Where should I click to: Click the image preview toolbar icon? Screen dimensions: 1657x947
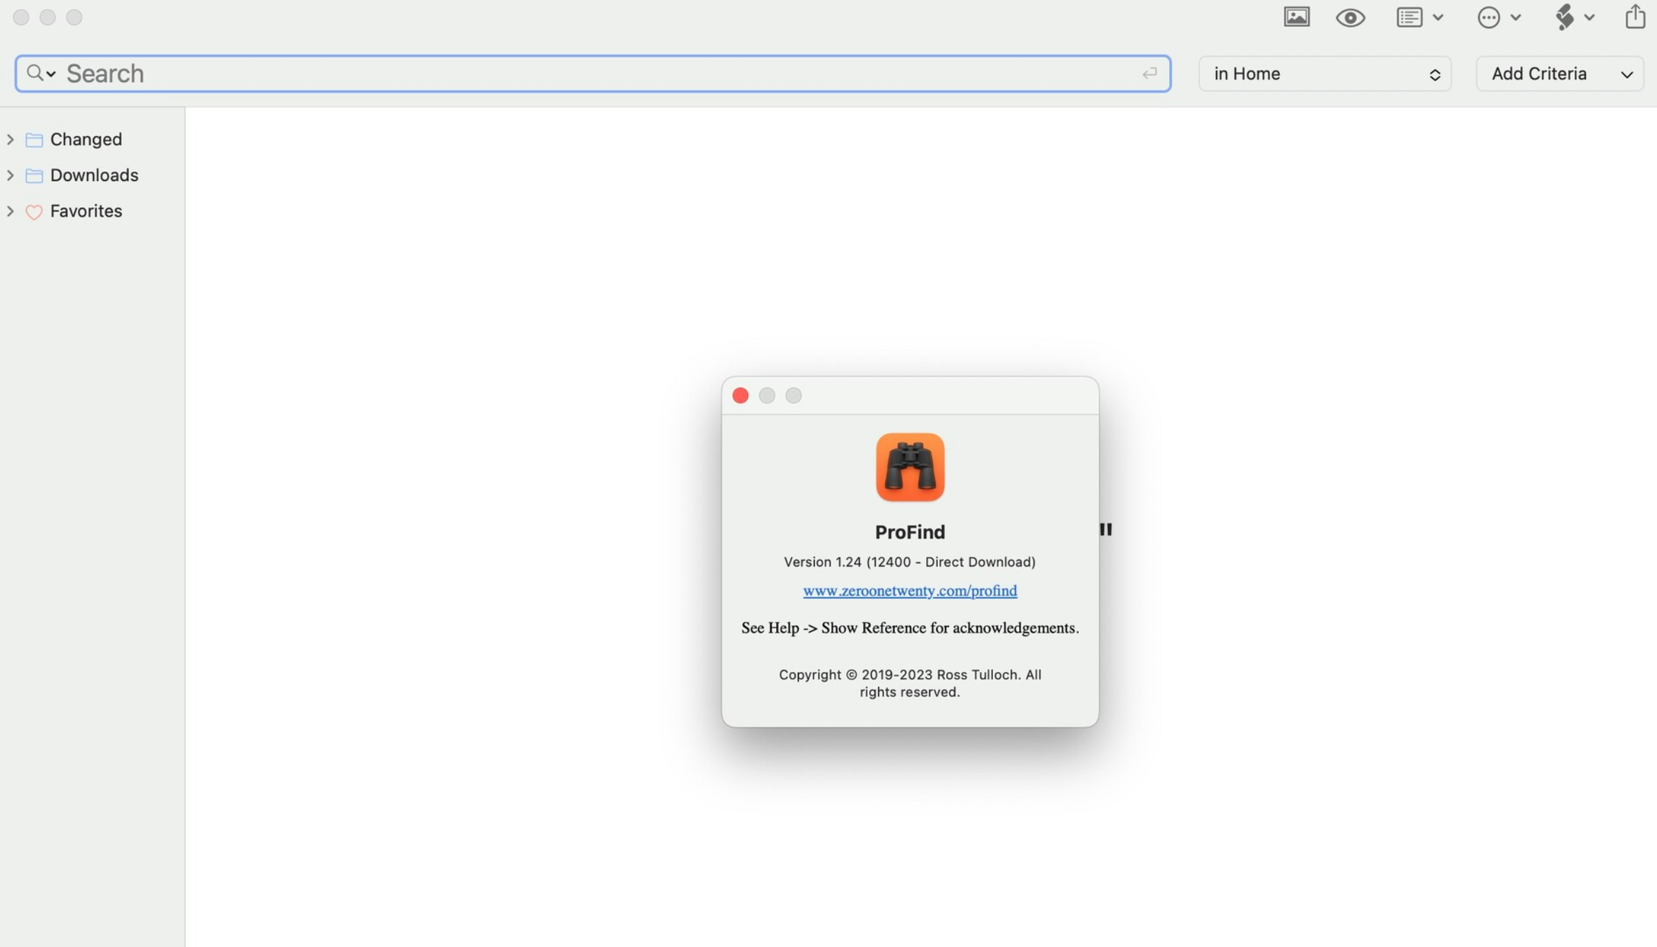(x=1296, y=17)
